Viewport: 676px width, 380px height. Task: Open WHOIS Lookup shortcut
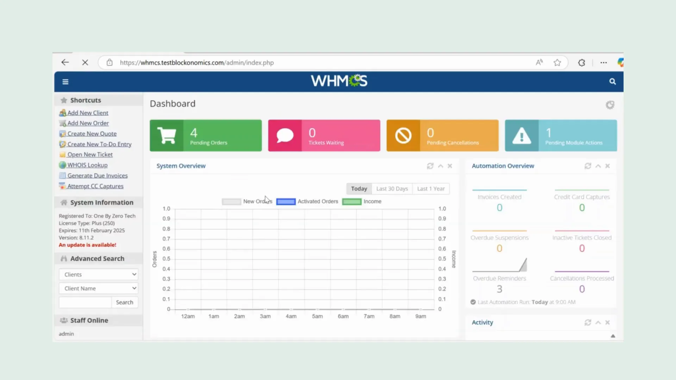pyautogui.click(x=87, y=165)
